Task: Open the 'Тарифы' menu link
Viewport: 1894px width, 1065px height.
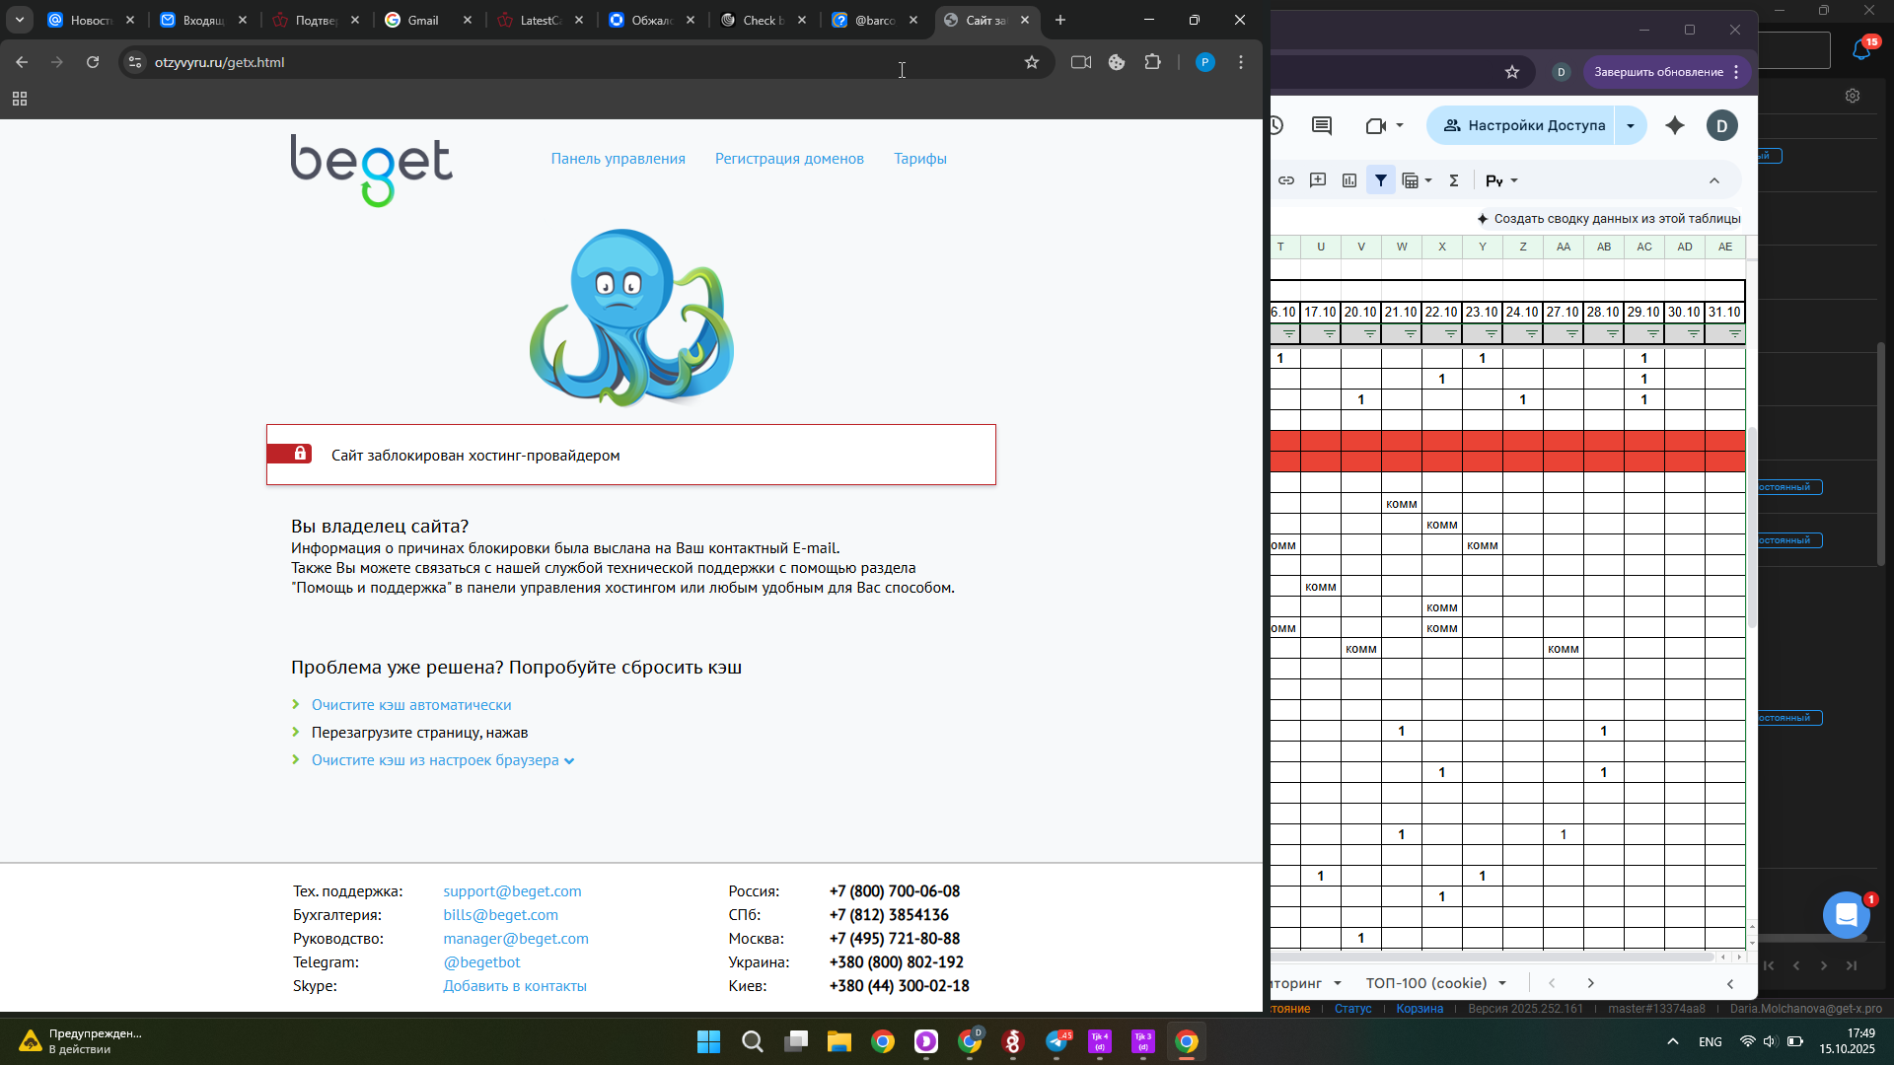Action: pyautogui.click(x=919, y=159)
